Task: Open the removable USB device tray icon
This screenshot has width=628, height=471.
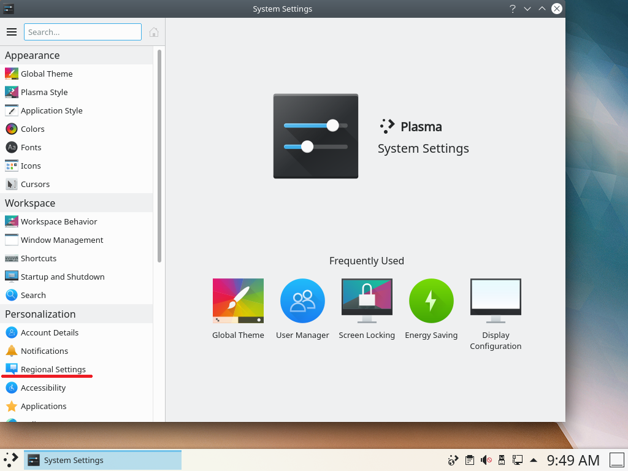Action: tap(502, 460)
